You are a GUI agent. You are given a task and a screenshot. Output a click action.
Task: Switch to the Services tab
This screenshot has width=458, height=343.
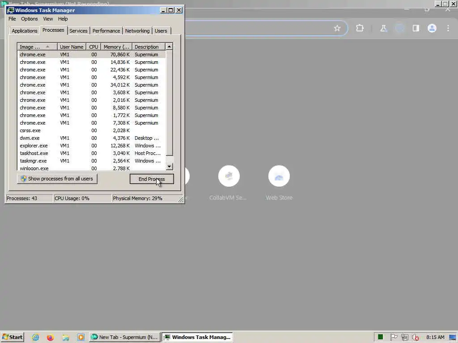pyautogui.click(x=78, y=31)
